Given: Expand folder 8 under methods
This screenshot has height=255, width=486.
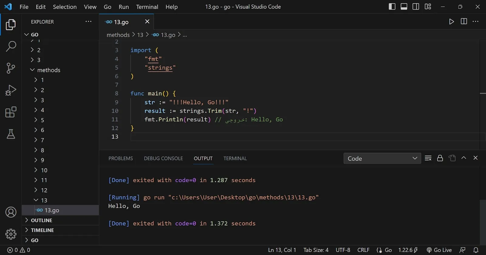Looking at the screenshot, I should pos(60,150).
